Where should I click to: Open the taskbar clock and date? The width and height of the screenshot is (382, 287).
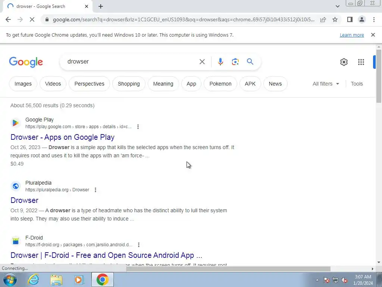click(x=363, y=280)
